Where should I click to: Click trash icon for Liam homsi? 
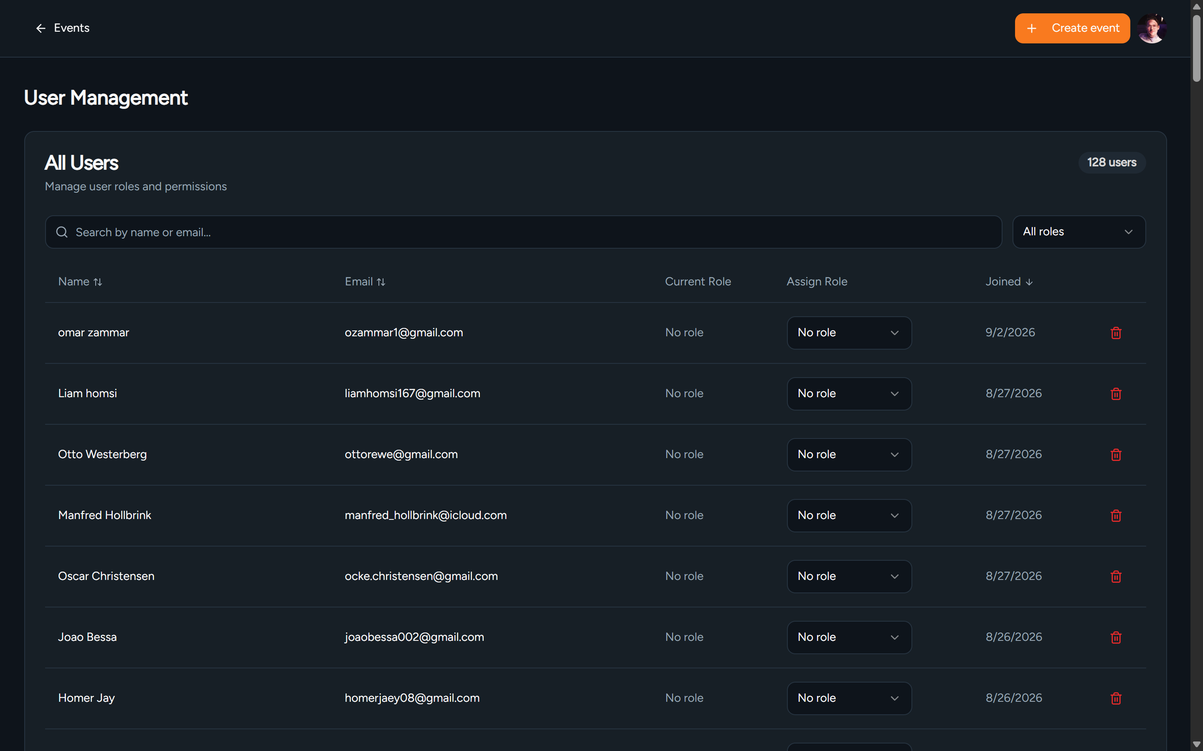click(x=1116, y=393)
